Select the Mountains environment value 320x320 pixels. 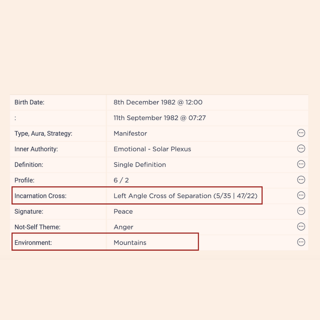tap(130, 243)
